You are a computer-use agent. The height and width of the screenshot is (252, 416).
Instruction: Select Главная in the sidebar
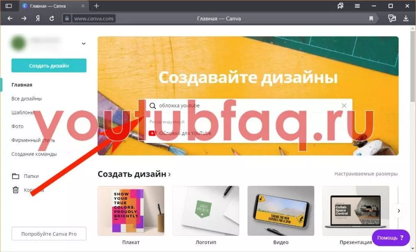[x=22, y=85]
